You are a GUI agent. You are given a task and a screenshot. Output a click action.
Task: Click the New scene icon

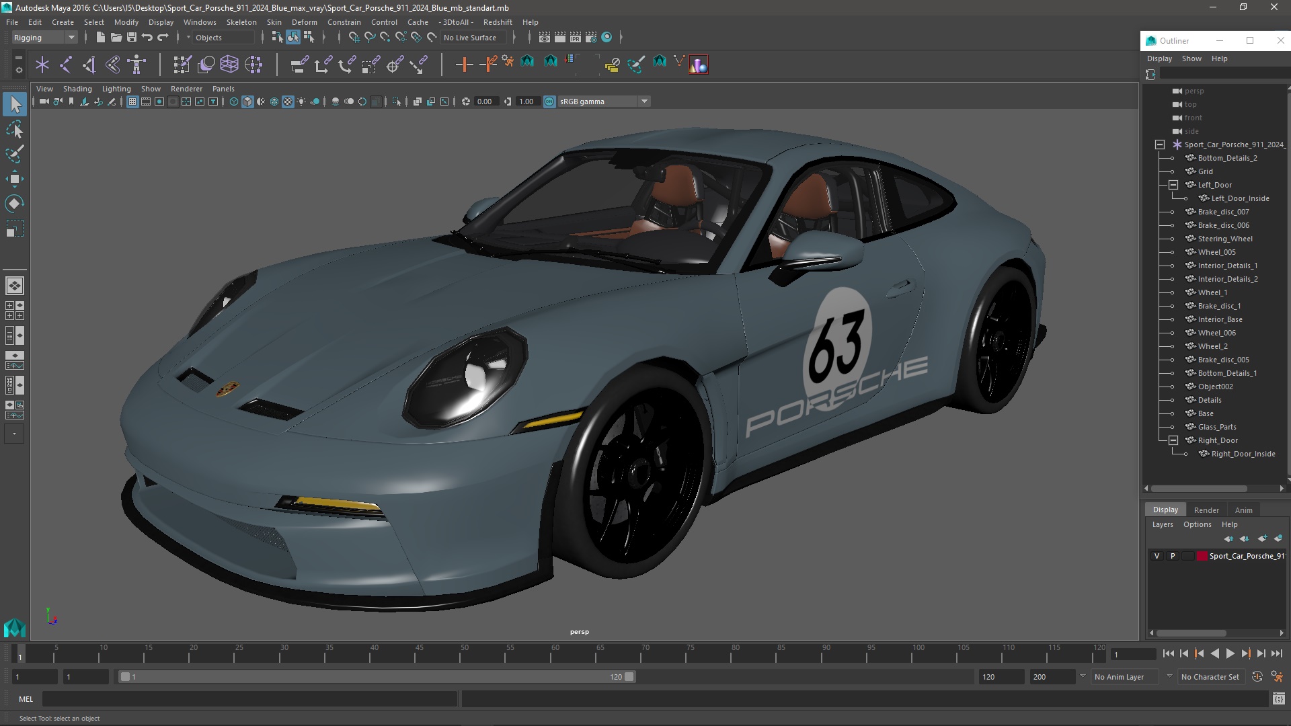[100, 38]
